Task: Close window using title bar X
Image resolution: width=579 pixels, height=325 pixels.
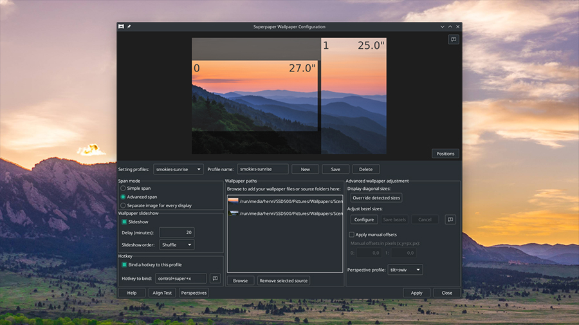Action: coord(458,26)
